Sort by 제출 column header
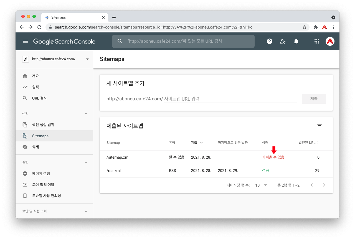 pos(197,143)
